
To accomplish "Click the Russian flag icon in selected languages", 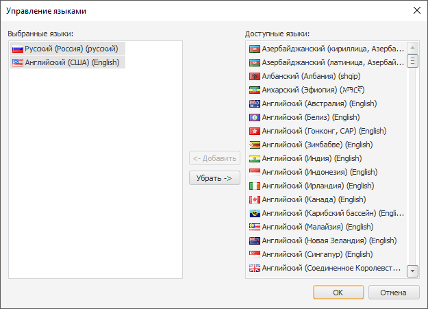I will coord(18,49).
